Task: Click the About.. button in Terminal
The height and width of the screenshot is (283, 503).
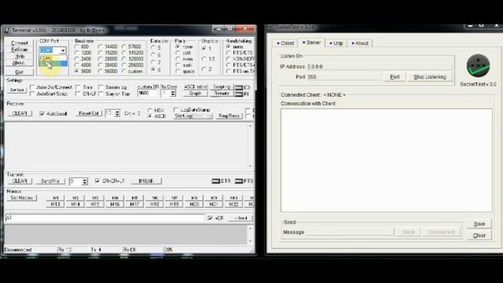Action: pyautogui.click(x=20, y=63)
